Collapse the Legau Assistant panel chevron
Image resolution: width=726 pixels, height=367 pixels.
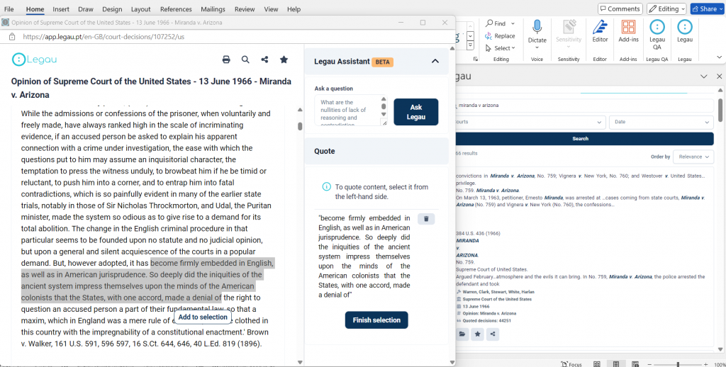click(x=435, y=61)
